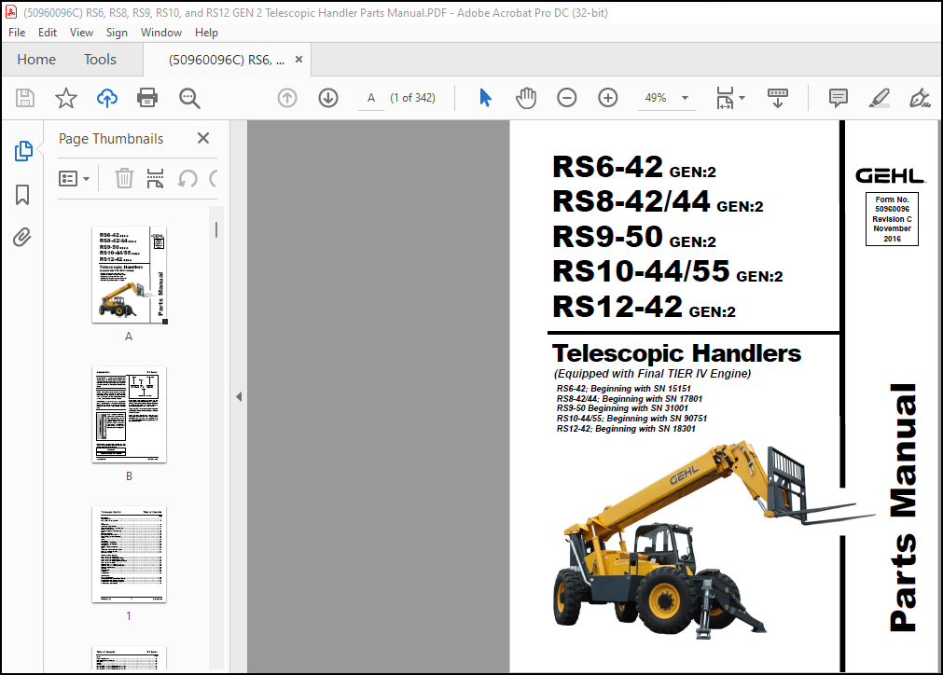
Task: Click the Page Thumbnails panel title
Action: pos(111,139)
